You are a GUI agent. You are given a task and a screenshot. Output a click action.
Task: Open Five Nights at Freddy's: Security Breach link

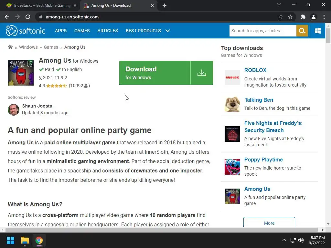tap(273, 127)
